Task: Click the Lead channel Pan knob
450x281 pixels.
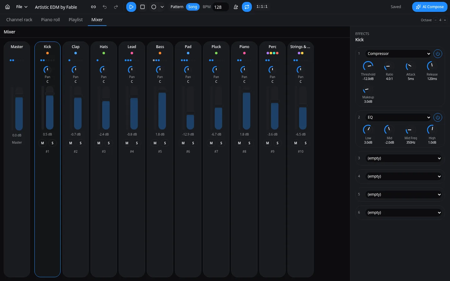Action: [132, 69]
